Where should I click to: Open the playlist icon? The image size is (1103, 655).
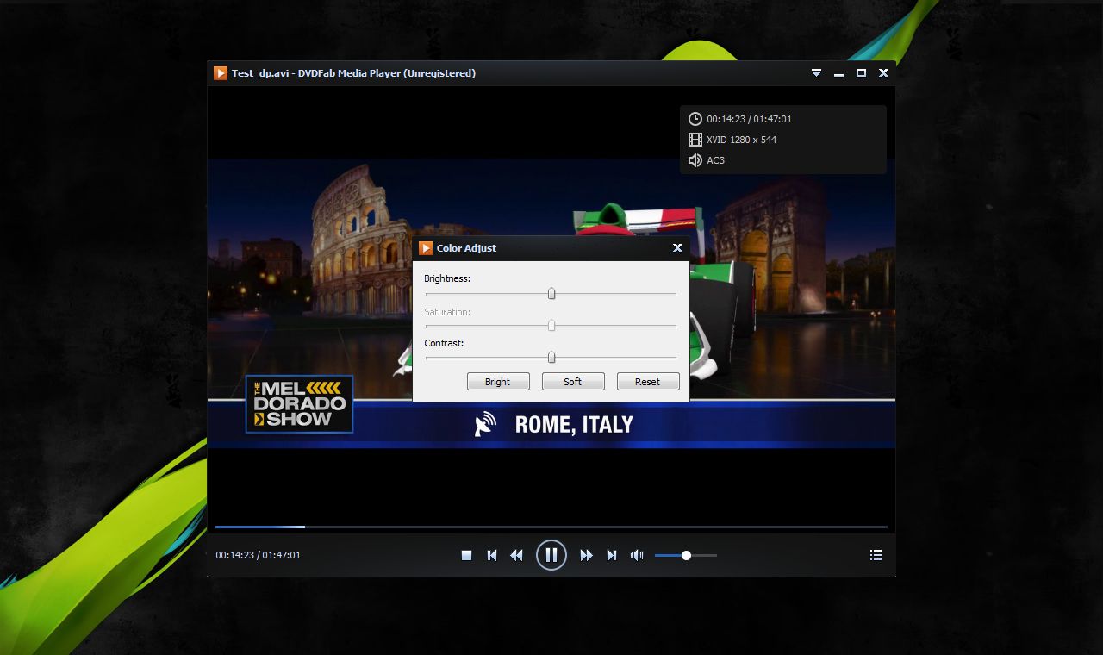[x=876, y=555]
